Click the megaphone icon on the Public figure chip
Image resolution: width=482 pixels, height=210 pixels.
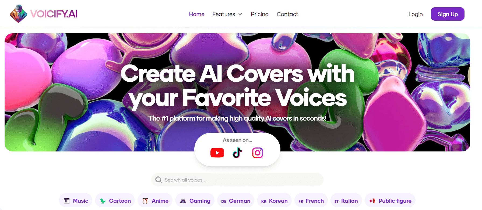372,201
